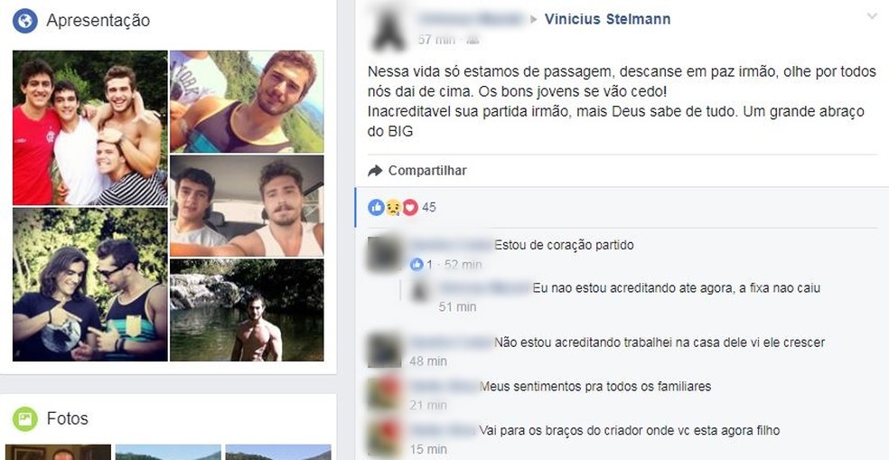Click the globe icon beside Apresentação
889x460 pixels.
[25, 21]
